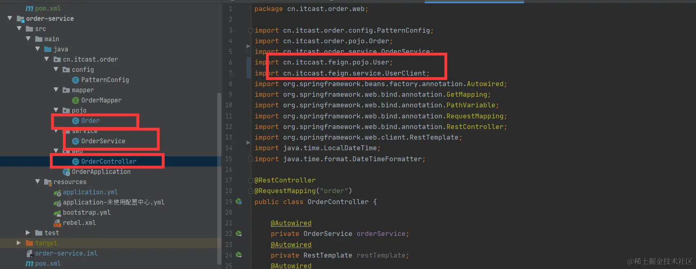The height and width of the screenshot is (269, 696).
Task: Click UserClient in the line 7 import
Action: coord(406,73)
